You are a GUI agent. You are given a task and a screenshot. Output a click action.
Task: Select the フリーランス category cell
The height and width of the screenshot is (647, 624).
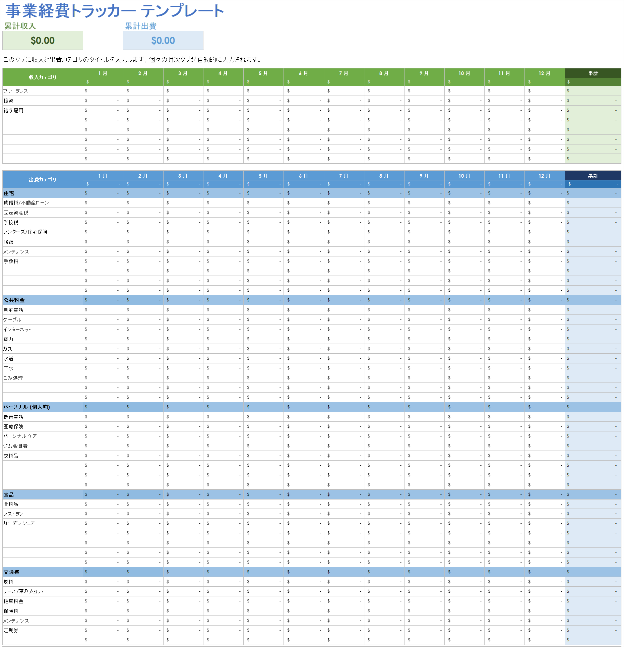(43, 91)
